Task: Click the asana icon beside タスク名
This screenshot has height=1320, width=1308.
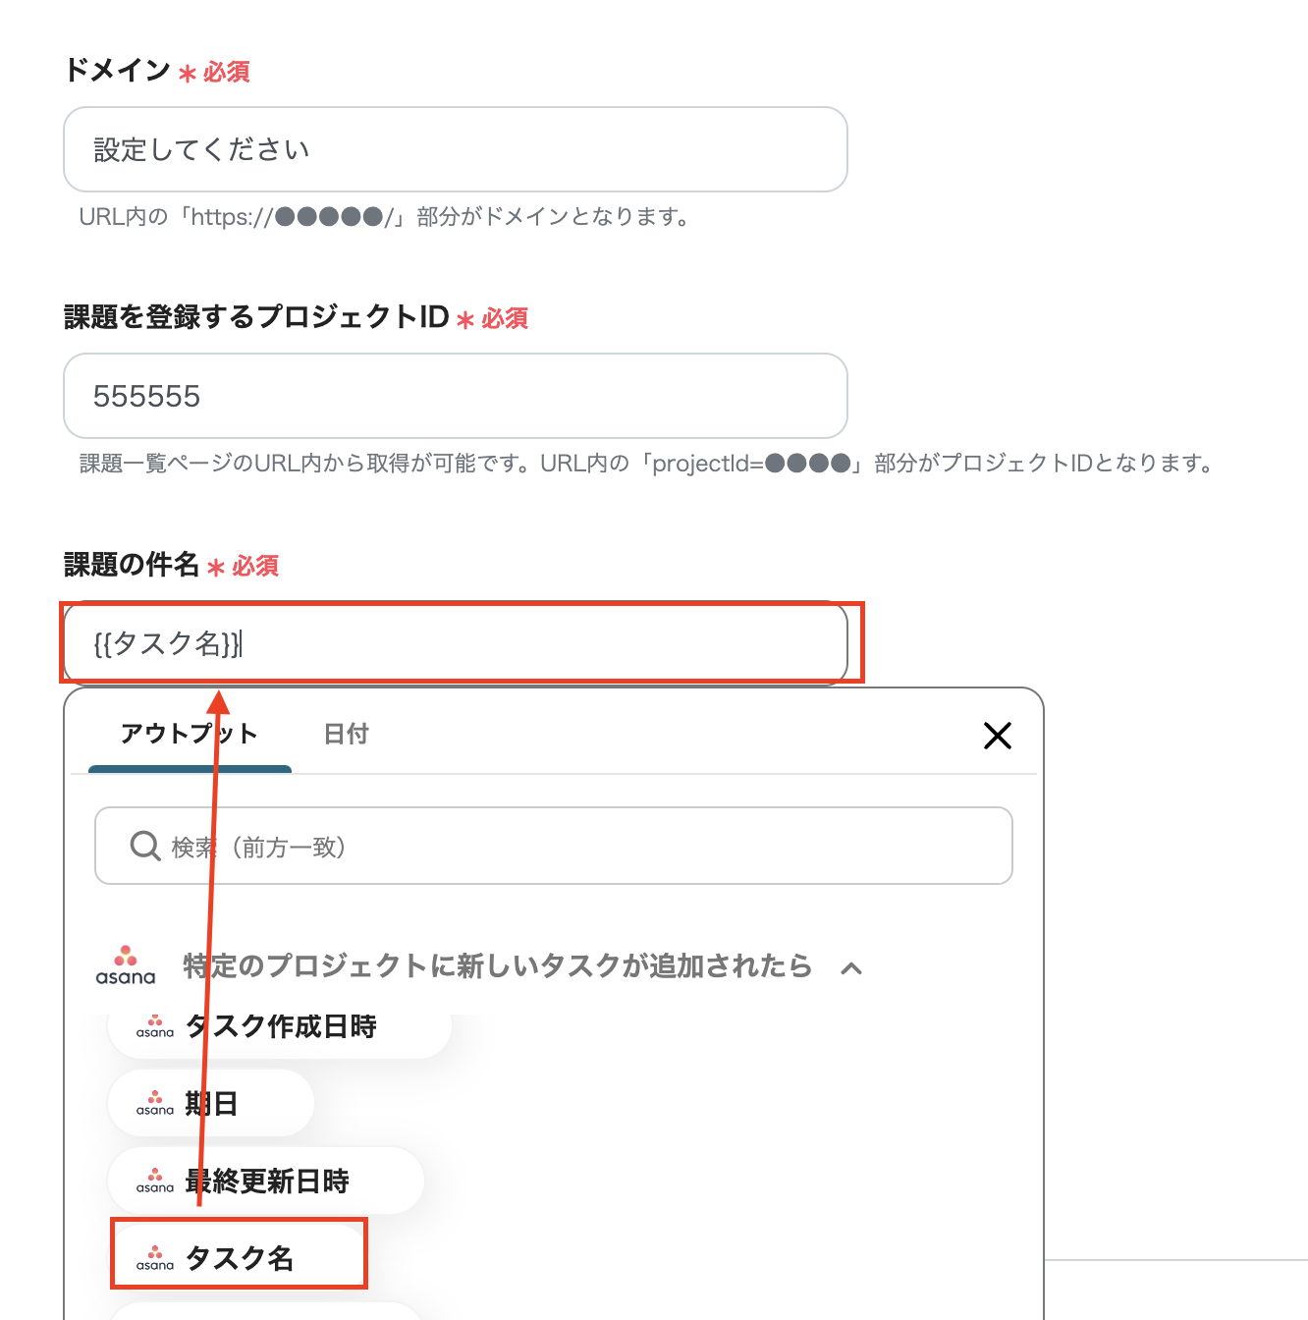Action: click(x=155, y=1259)
